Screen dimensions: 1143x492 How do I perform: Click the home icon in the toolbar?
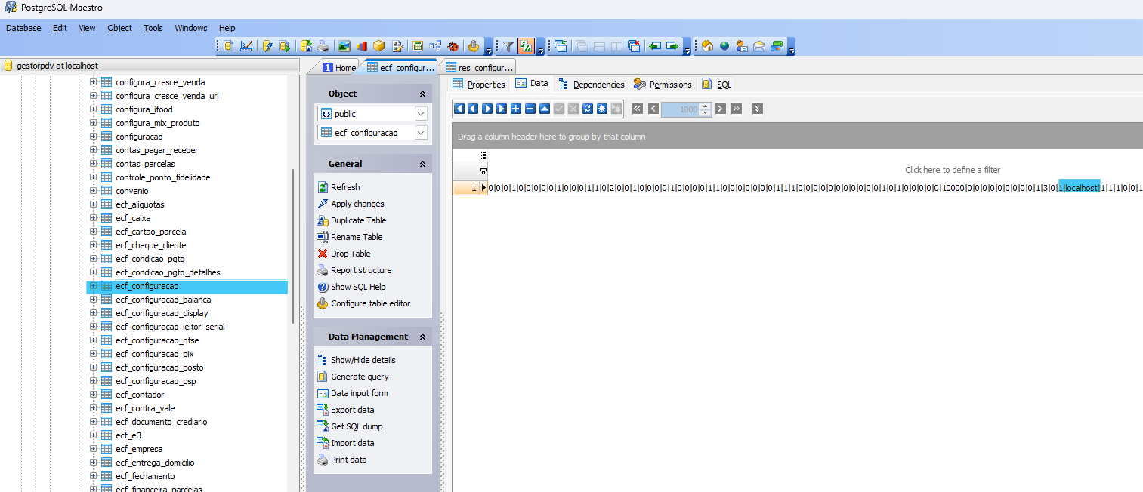[x=708, y=46]
